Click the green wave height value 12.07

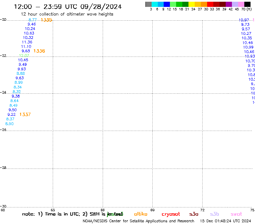pyautogui.click(x=24, y=55)
